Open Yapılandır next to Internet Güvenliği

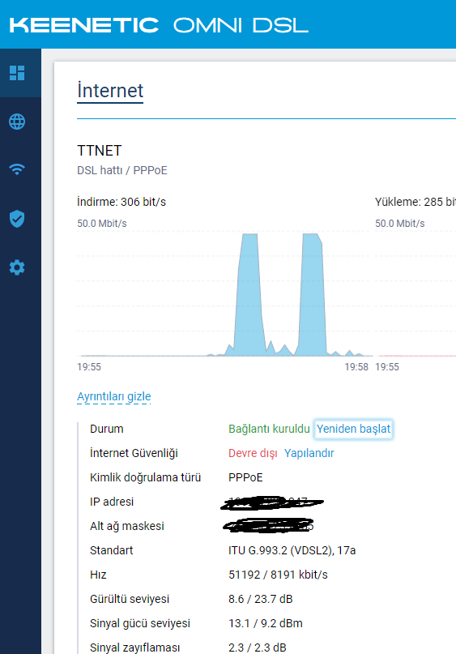point(309,453)
